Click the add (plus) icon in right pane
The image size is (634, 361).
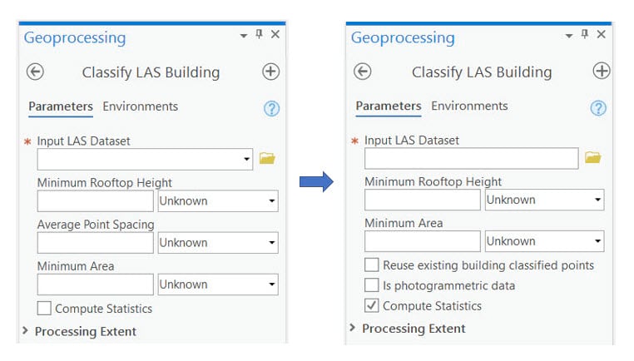coord(601,71)
